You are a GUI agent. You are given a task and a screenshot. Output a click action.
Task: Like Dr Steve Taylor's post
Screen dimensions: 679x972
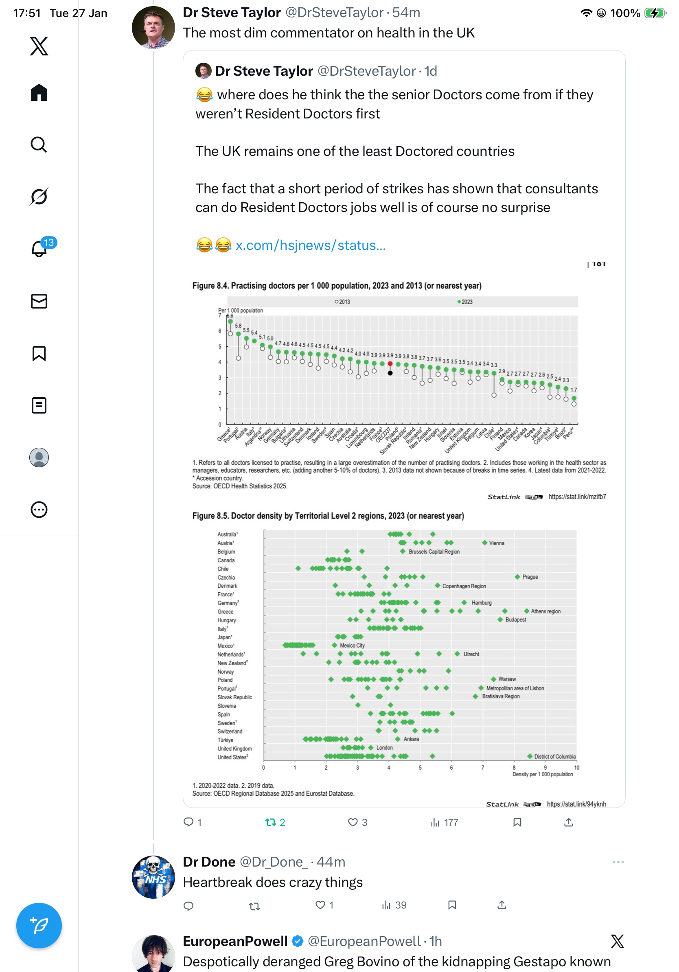(x=353, y=822)
